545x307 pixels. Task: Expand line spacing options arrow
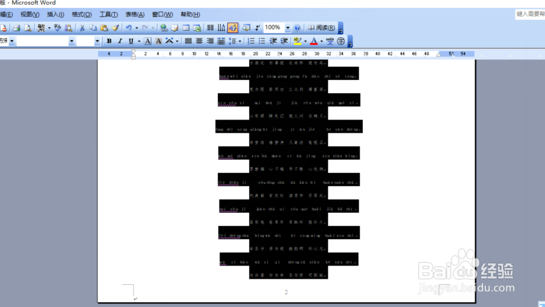[x=240, y=41]
